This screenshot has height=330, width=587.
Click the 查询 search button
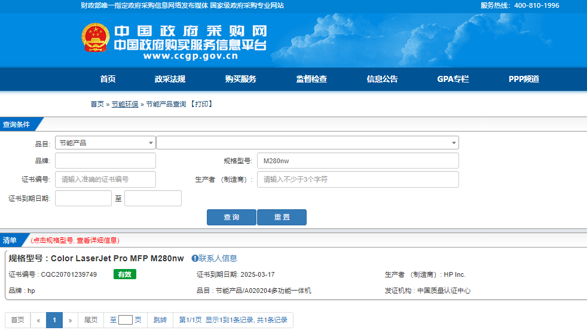(x=231, y=217)
